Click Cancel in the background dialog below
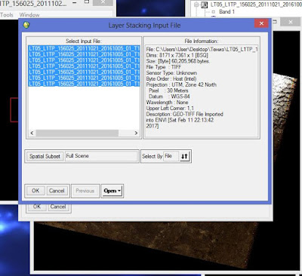 pyautogui.click(x=58, y=207)
